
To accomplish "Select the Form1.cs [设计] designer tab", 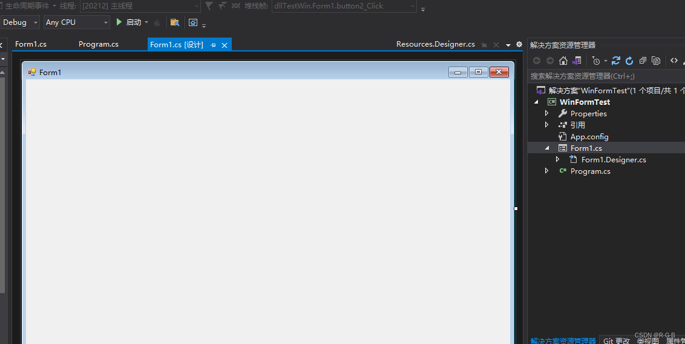I will click(x=177, y=45).
